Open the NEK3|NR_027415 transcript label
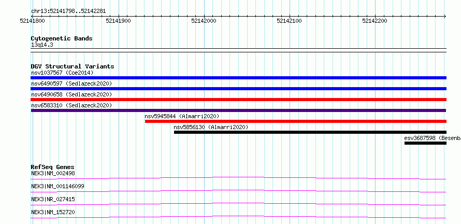Image resolution: width=461 pixels, height=224 pixels. click(53, 199)
